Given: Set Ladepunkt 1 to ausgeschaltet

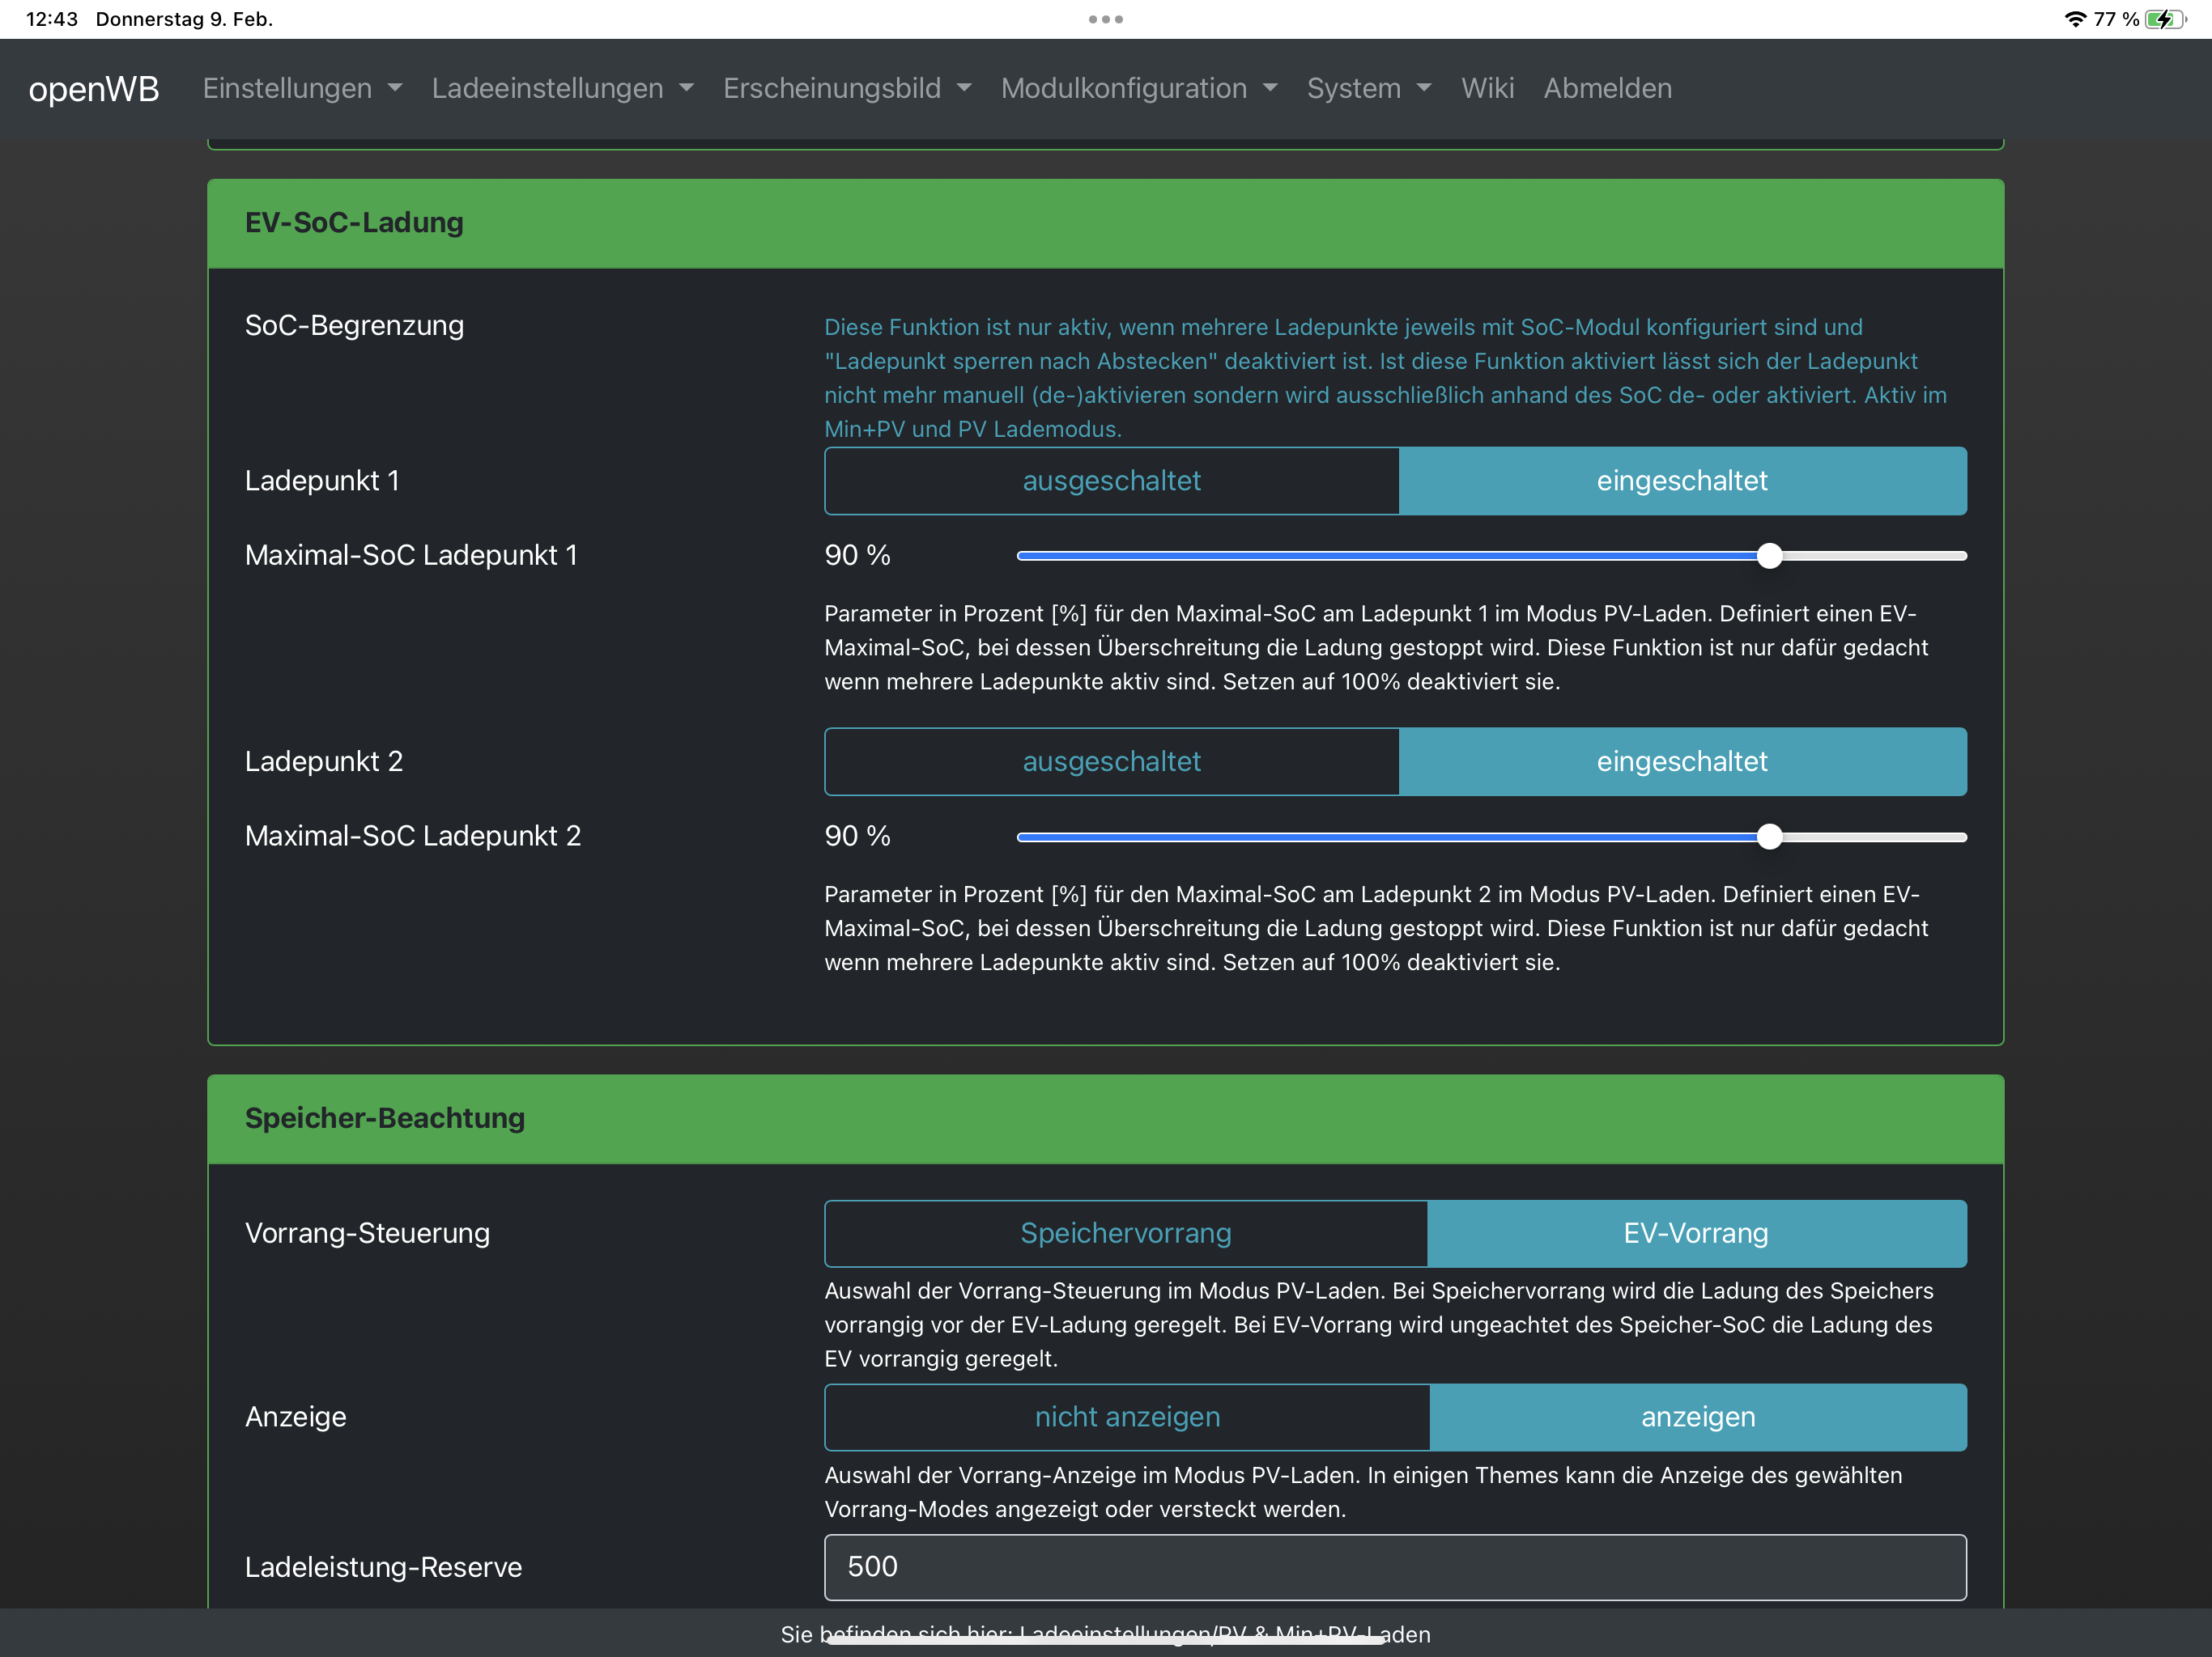Looking at the screenshot, I should click(1111, 481).
